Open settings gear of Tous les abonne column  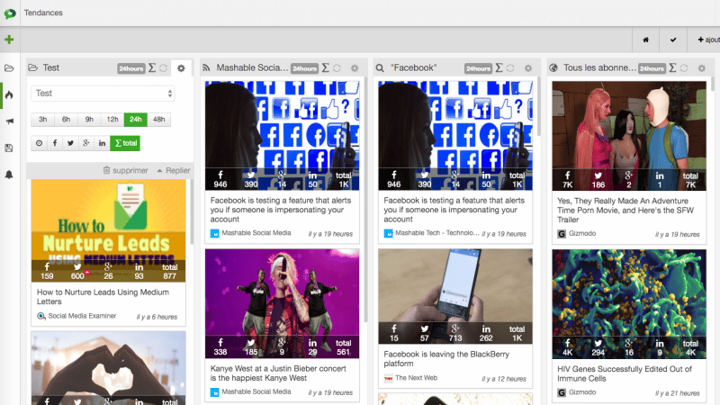[702, 68]
